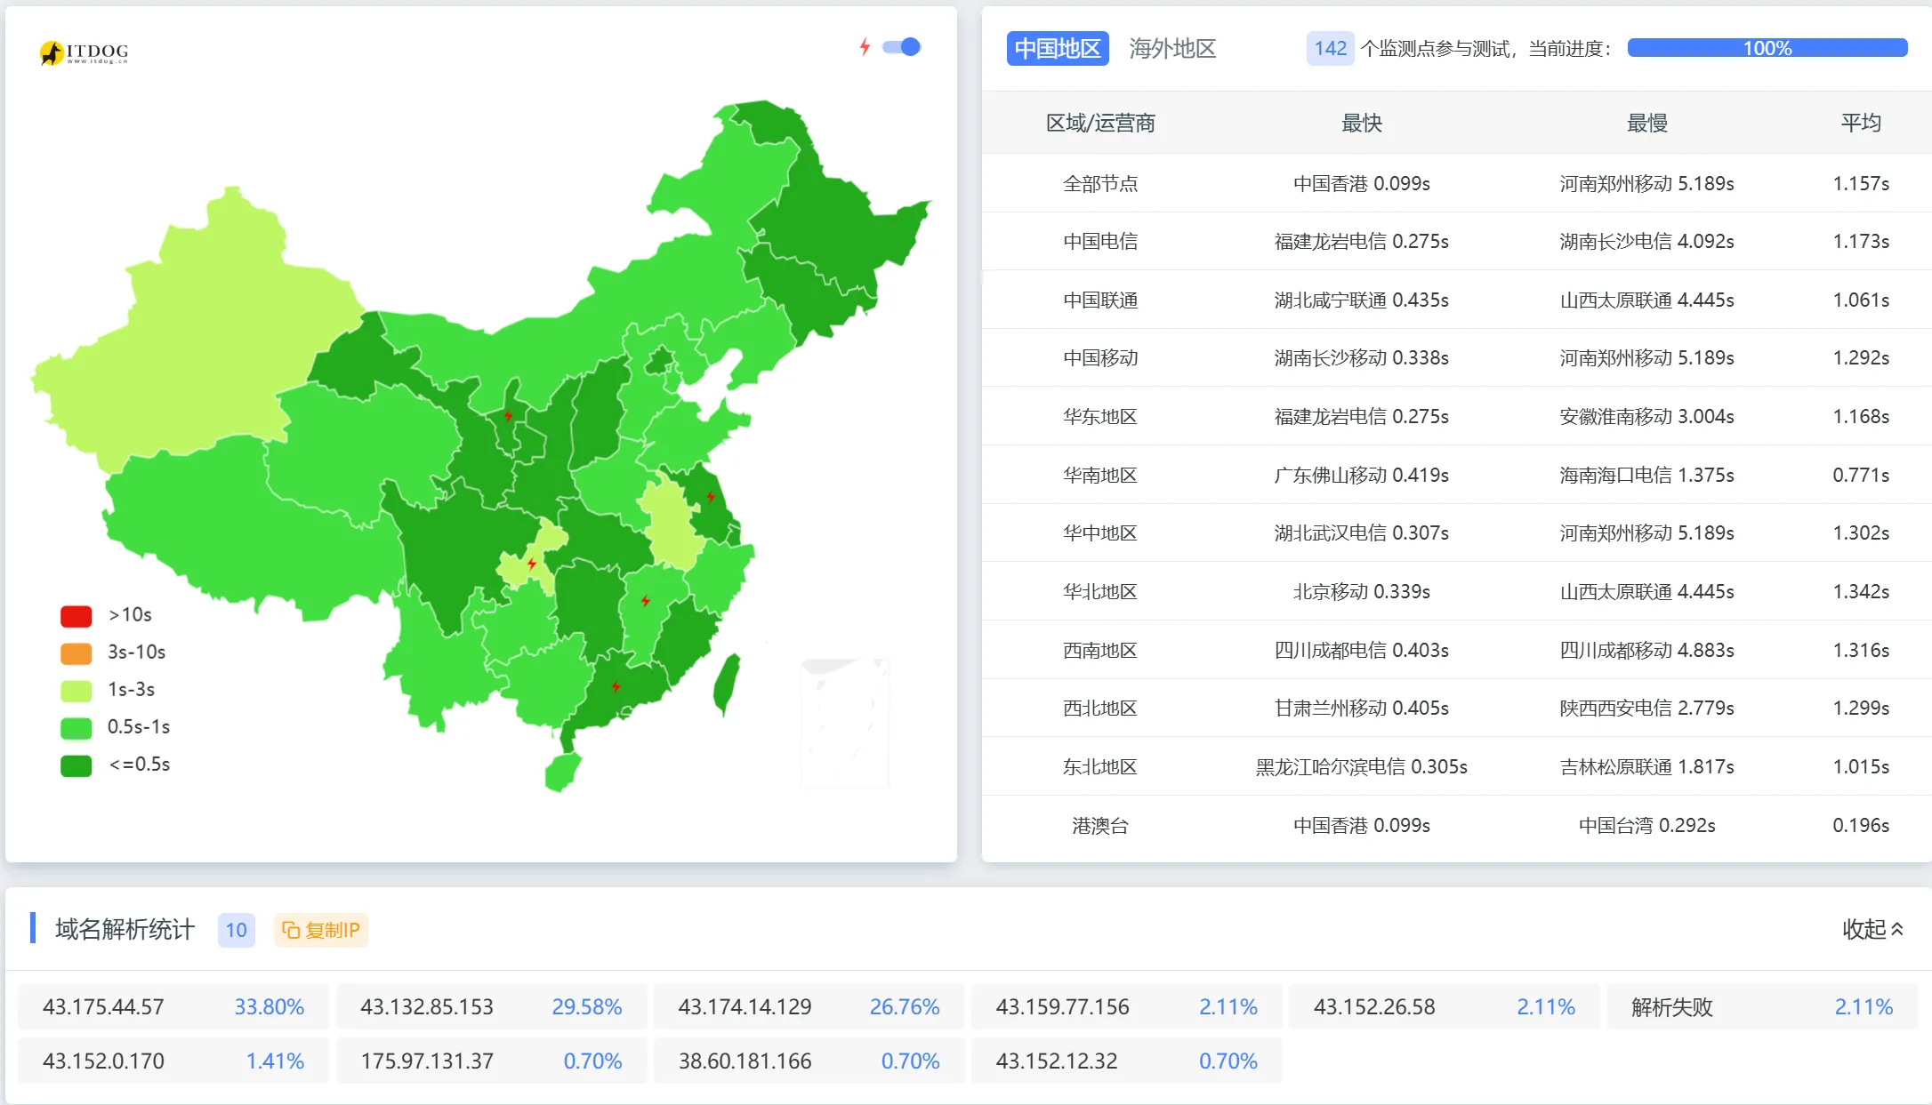Click the red >10s legend swatch
The height and width of the screenshot is (1105, 1932).
(x=76, y=615)
